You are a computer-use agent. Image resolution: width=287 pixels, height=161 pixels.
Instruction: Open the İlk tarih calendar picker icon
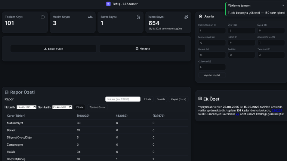coord(34,107)
